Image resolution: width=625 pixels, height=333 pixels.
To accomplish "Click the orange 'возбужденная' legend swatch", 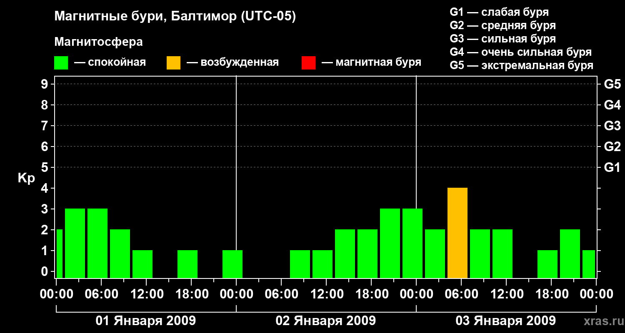I will tap(173, 63).
